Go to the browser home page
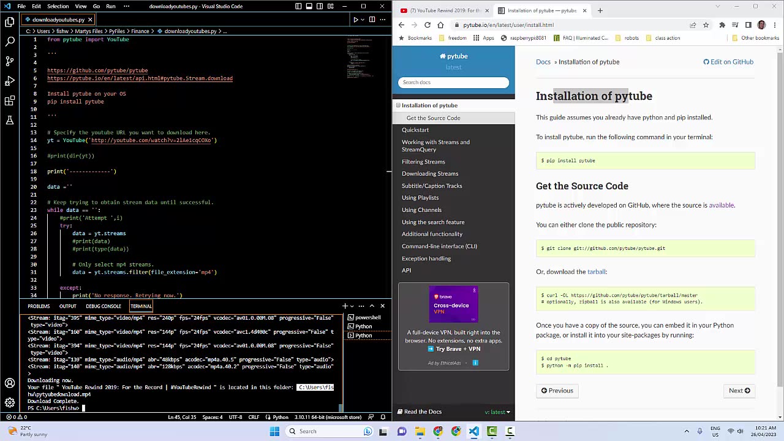The image size is (784, 441). pyautogui.click(x=440, y=25)
